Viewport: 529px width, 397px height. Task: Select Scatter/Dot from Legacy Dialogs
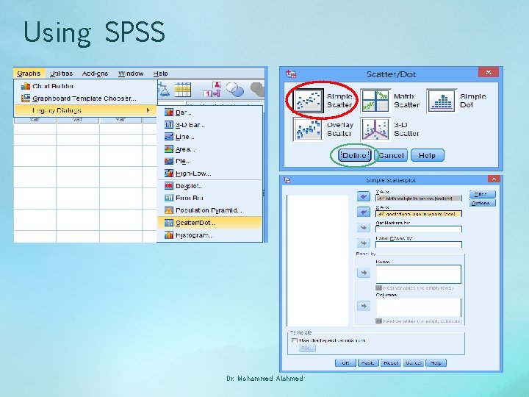(x=209, y=223)
